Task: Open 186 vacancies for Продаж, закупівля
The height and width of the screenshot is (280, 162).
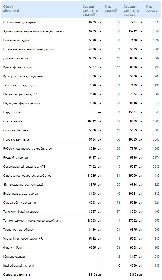Action: 117,139
